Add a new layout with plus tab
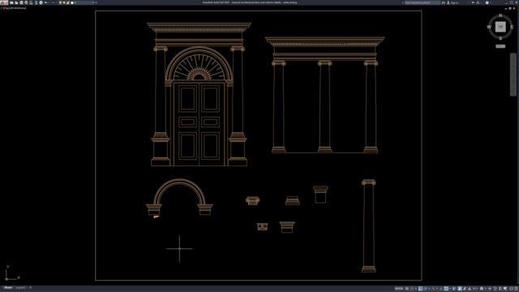519x292 pixels. 30,288
